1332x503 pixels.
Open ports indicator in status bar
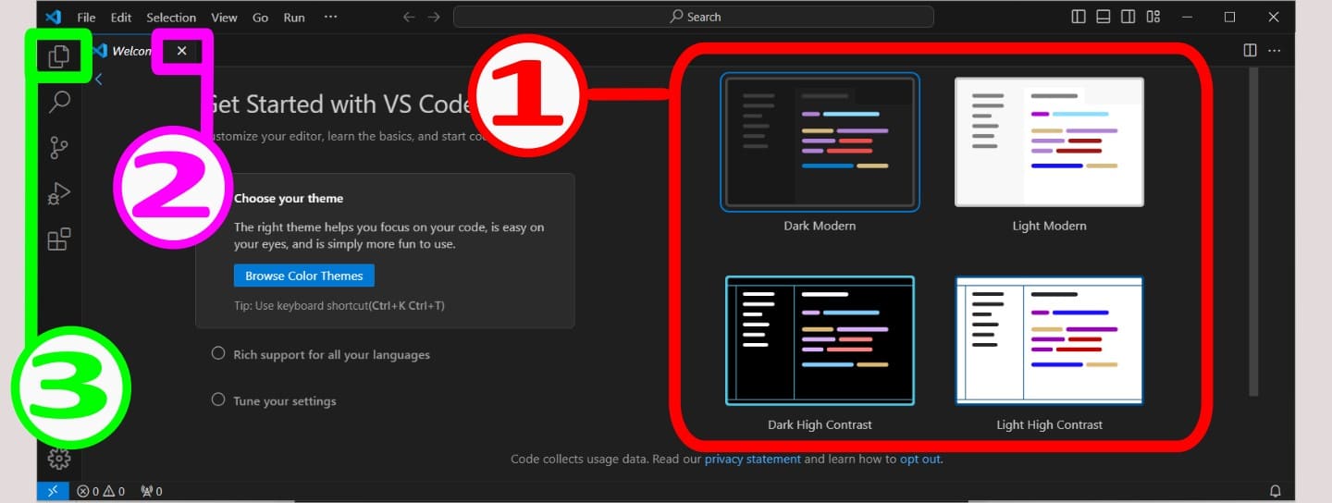click(152, 491)
